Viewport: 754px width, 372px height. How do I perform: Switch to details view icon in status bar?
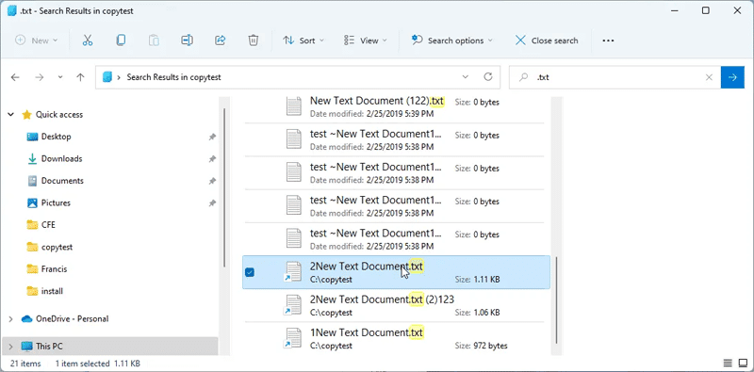(728, 363)
